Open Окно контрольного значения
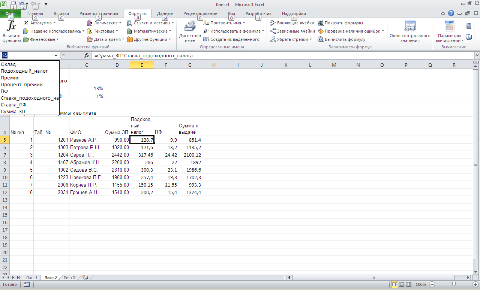 [x=410, y=32]
